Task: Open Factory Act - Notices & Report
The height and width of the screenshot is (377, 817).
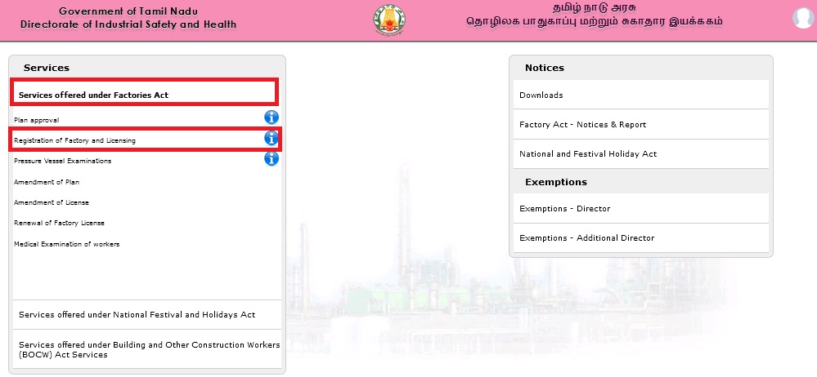Action: pyautogui.click(x=641, y=124)
